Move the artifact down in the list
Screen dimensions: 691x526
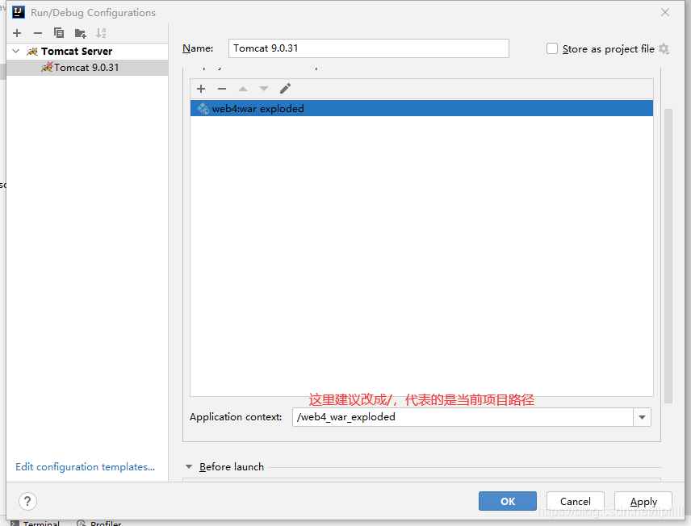(x=264, y=89)
